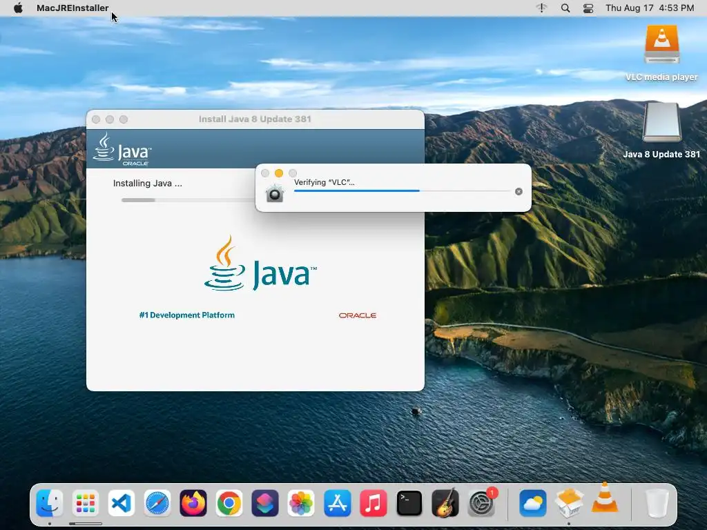Viewport: 707px width, 530px height.
Task: Open Launchpad in the dock
Action: click(x=85, y=503)
